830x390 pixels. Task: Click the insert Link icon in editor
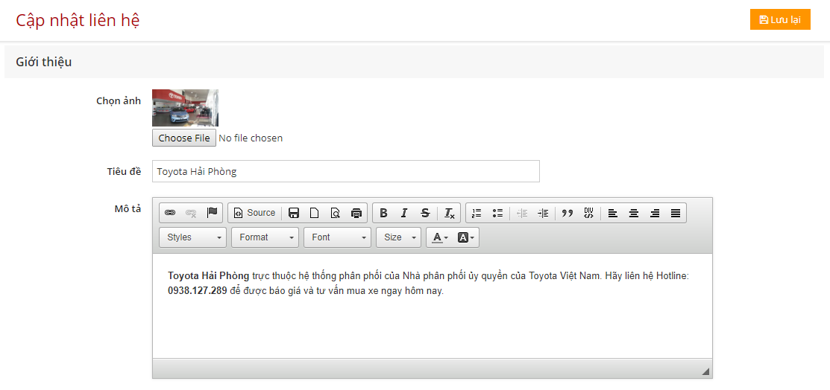click(x=170, y=212)
